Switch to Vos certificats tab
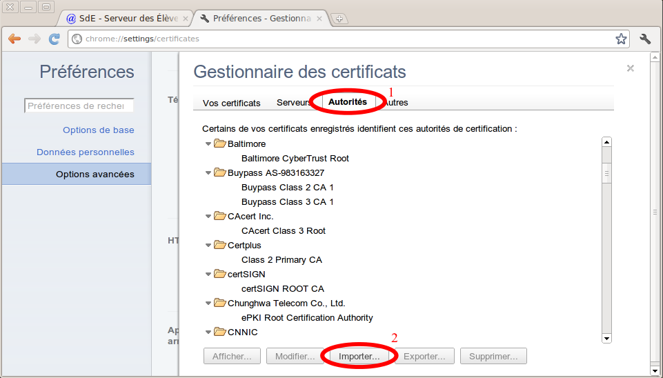The image size is (663, 378). 231,103
